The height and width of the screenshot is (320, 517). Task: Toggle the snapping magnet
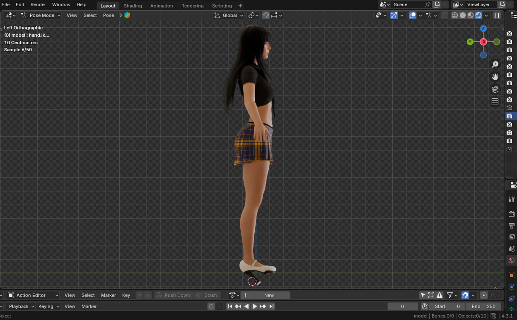266,15
